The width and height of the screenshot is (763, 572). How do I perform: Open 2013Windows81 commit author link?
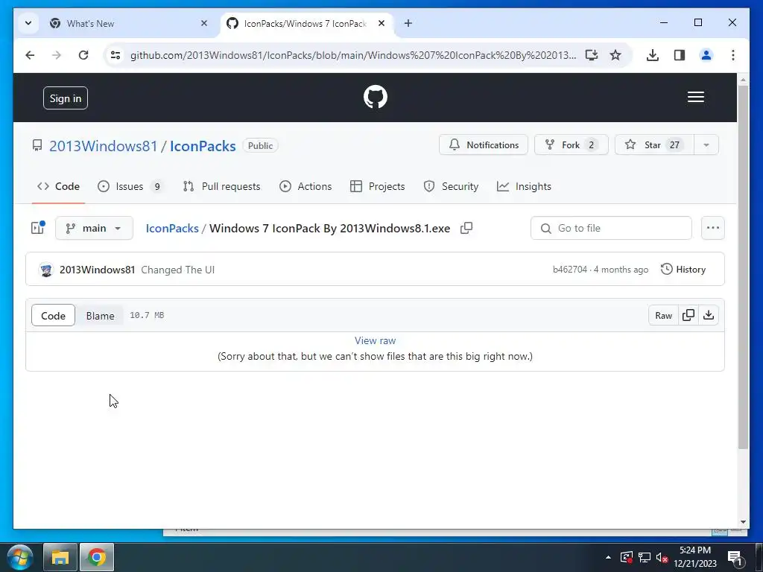tap(98, 270)
